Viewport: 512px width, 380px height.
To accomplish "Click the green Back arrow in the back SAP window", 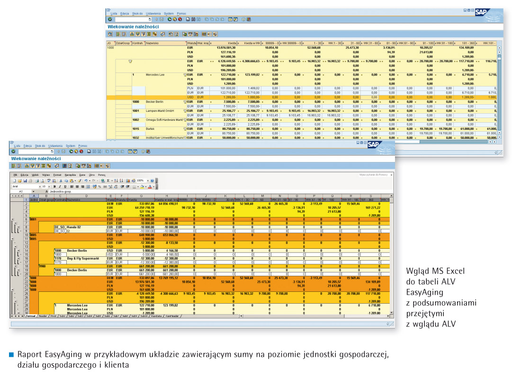I will [170, 19].
